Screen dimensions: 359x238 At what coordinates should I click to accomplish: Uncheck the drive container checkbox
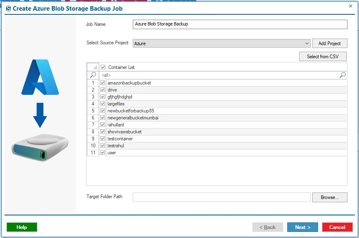(103, 89)
